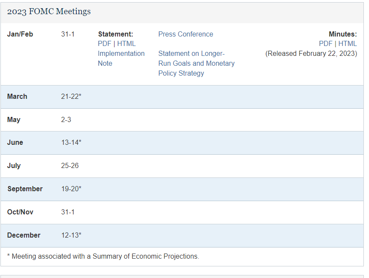Select the Oct/Nov meeting row label
The height and width of the screenshot is (278, 369).
[20, 212]
